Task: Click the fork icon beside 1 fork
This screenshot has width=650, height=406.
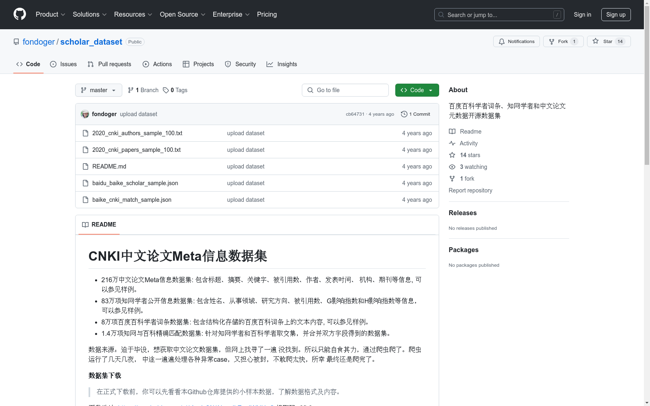Action: 452,179
